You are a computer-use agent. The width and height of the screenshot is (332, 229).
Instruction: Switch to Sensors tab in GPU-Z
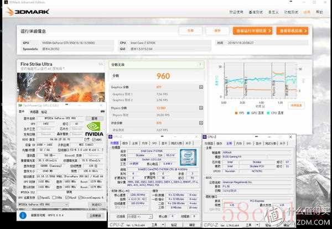coord(34,112)
